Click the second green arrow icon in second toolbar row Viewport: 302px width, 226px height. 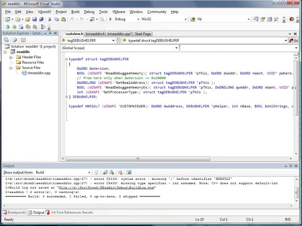(14, 27)
